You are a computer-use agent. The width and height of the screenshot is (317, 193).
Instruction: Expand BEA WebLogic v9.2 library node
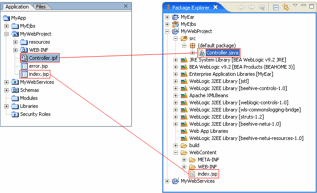(x=175, y=67)
